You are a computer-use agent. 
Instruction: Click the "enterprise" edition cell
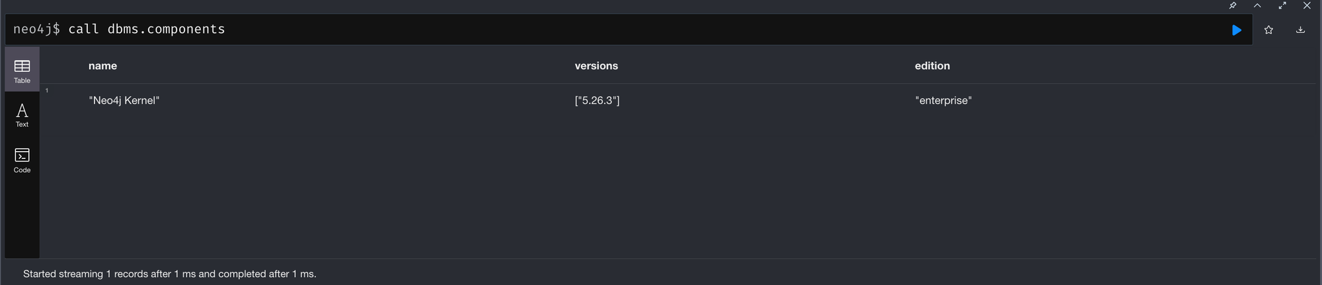[x=943, y=100]
